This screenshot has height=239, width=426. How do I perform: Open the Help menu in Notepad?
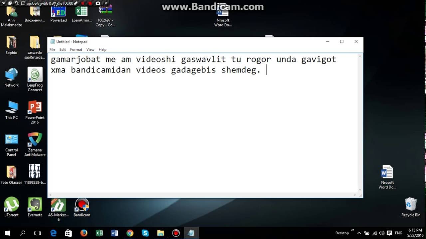(103, 49)
